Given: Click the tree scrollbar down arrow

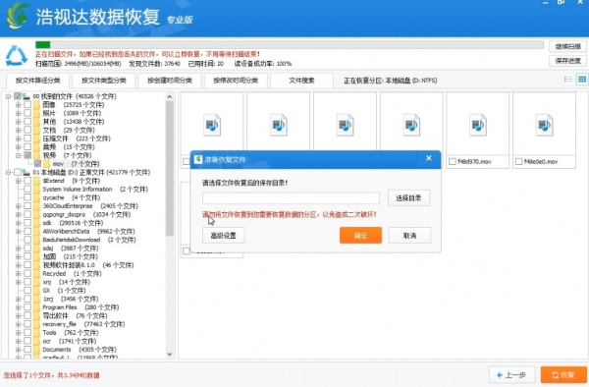Looking at the screenshot, I should coord(170,354).
